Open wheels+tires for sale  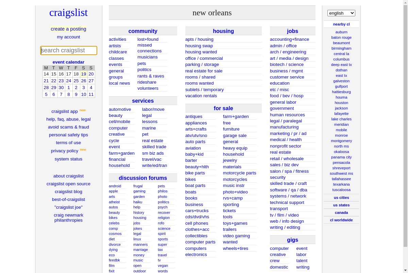coord(236,249)
